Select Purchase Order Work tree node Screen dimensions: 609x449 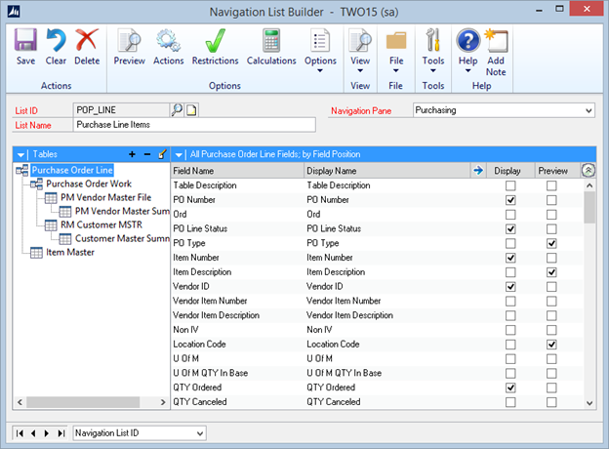(x=89, y=184)
